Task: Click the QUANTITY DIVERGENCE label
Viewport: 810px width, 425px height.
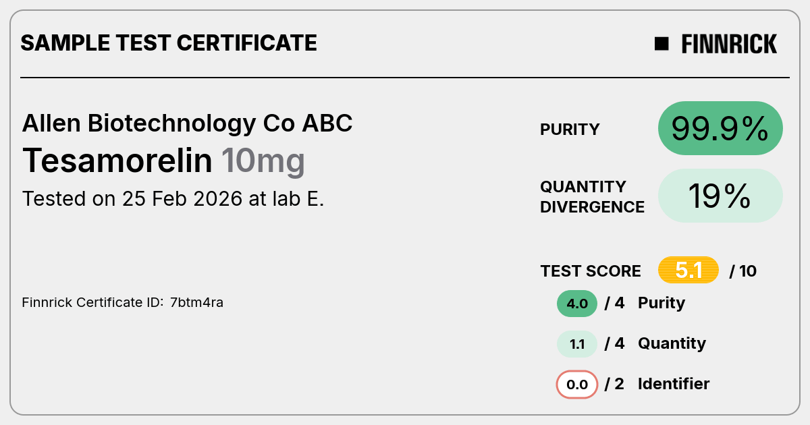Action: click(x=592, y=197)
